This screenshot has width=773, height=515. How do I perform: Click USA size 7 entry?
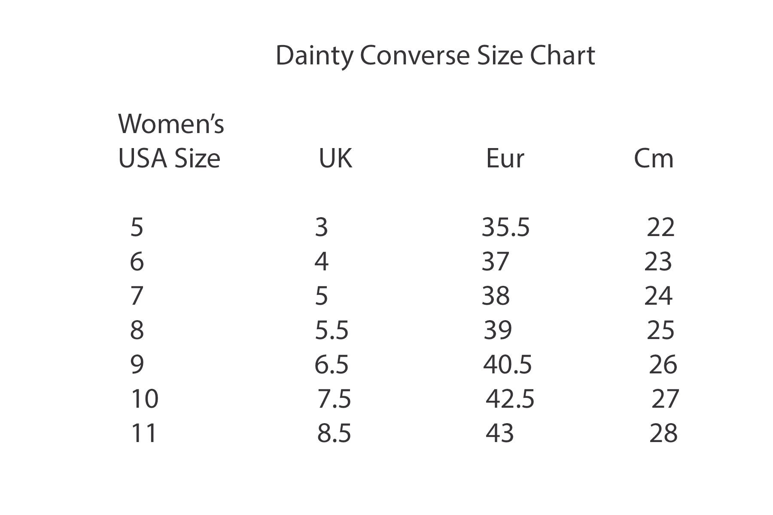[x=137, y=296]
